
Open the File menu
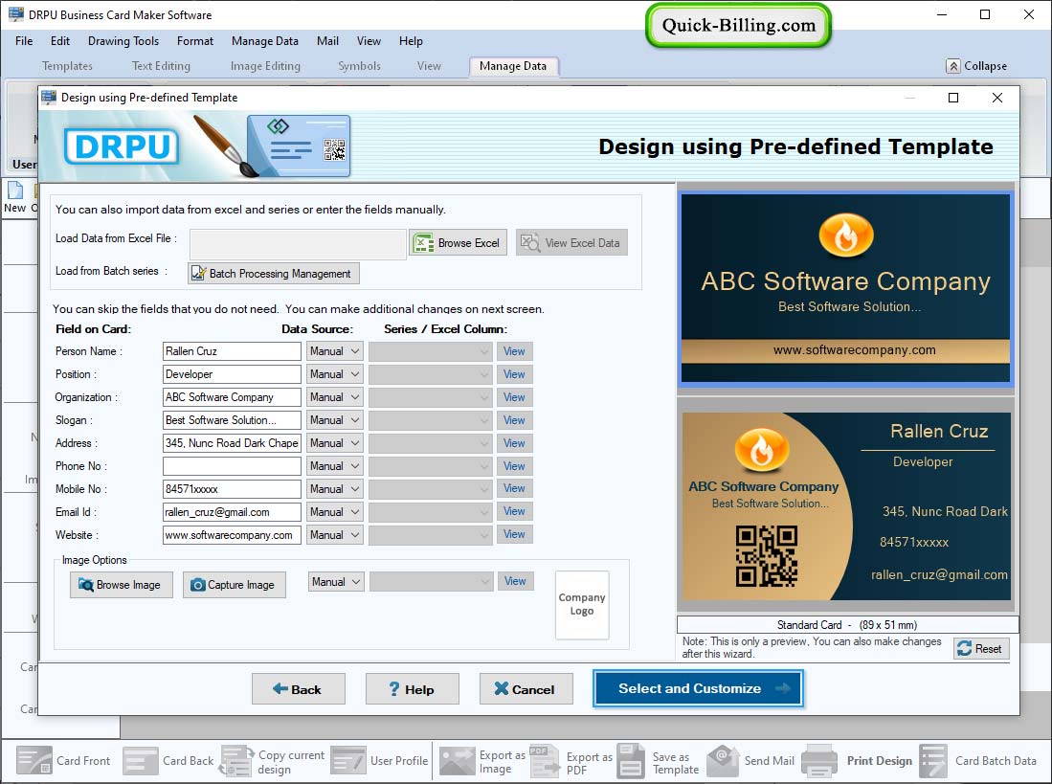[x=24, y=41]
